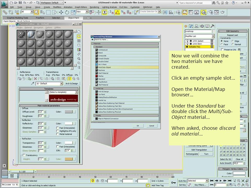
Task: Open the Workspace: Default dropdown
Action: 52,3
